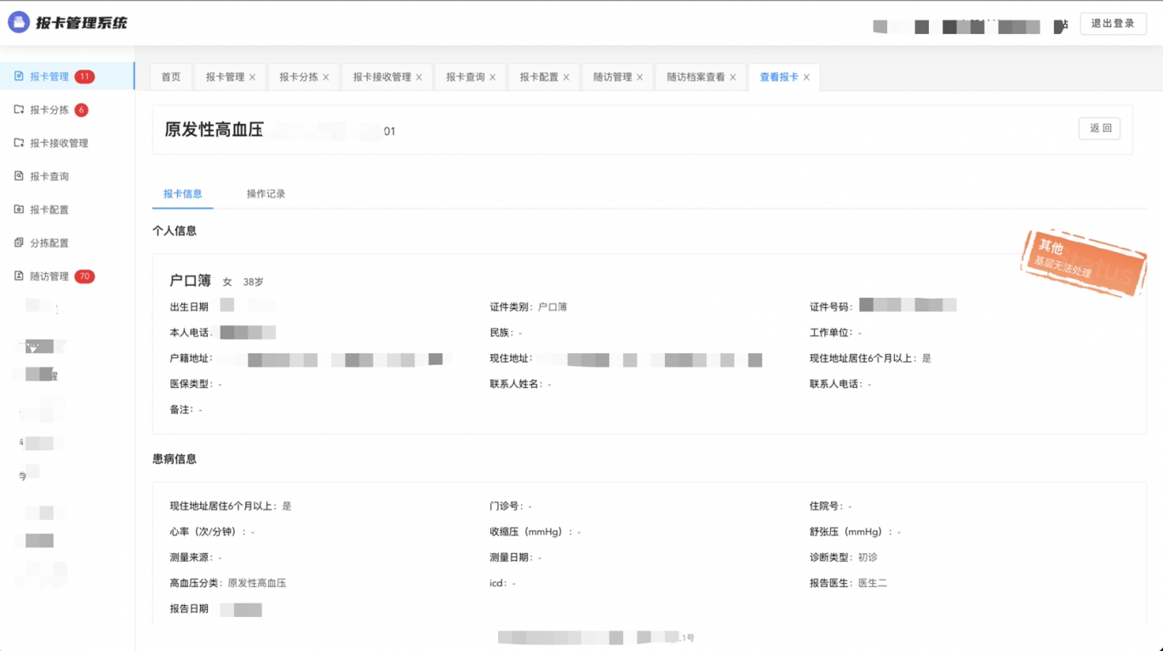This screenshot has width=1163, height=651.
Task: Open 报卡查询 in the sidebar
Action: coord(67,176)
